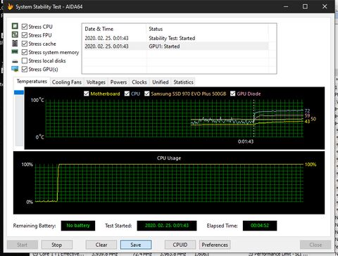
Task: Click the Test Started date value field
Action: tap(167, 226)
